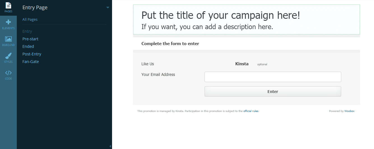Click the Enter submit button
Screen dimensions: 374x149
coord(273,92)
